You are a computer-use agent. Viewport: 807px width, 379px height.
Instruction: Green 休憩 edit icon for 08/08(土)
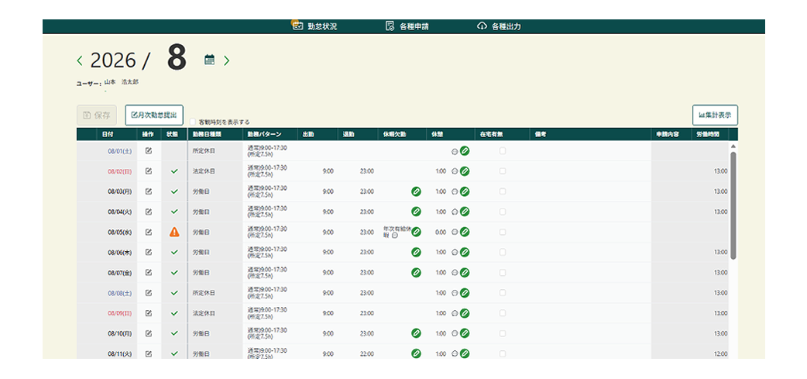pyautogui.click(x=465, y=293)
